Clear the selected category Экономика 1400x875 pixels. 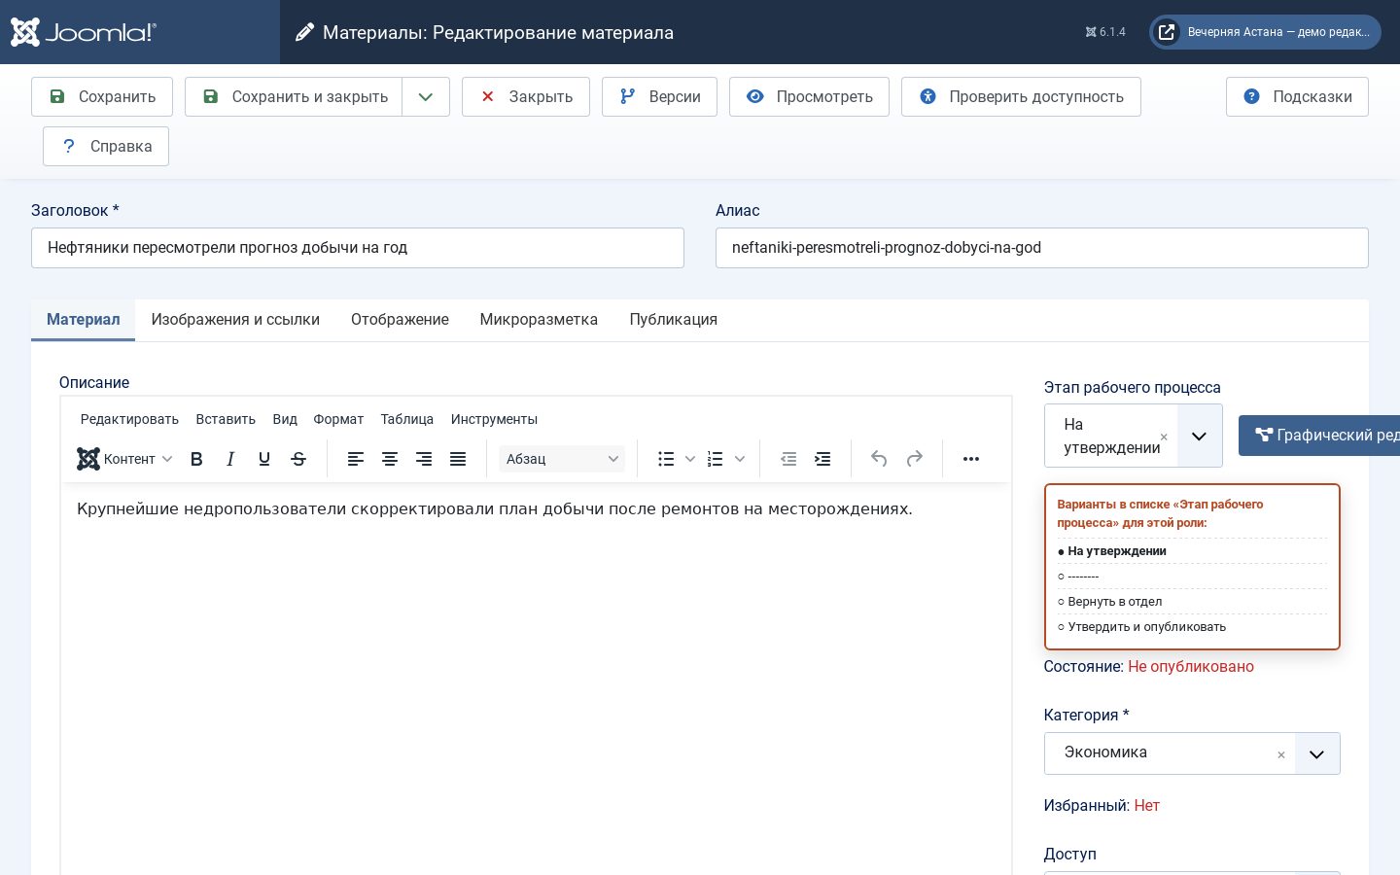pos(1281,755)
